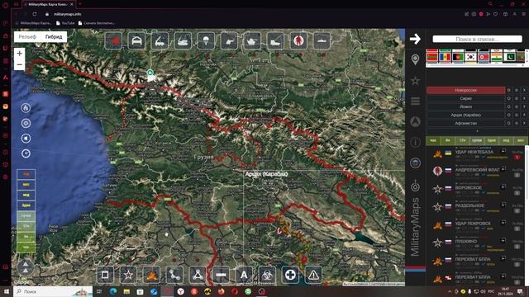Collapse the right panel with white arrow
529x297 pixels.
click(415, 39)
